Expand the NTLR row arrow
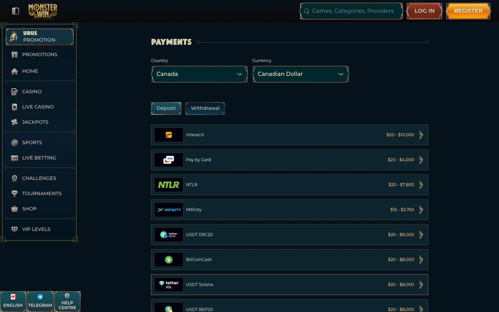 tap(421, 185)
